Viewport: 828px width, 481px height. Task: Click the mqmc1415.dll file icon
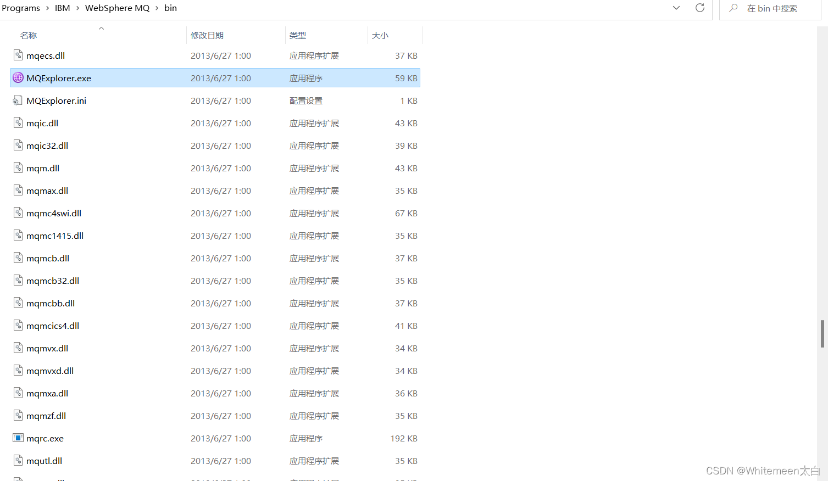[x=18, y=236]
